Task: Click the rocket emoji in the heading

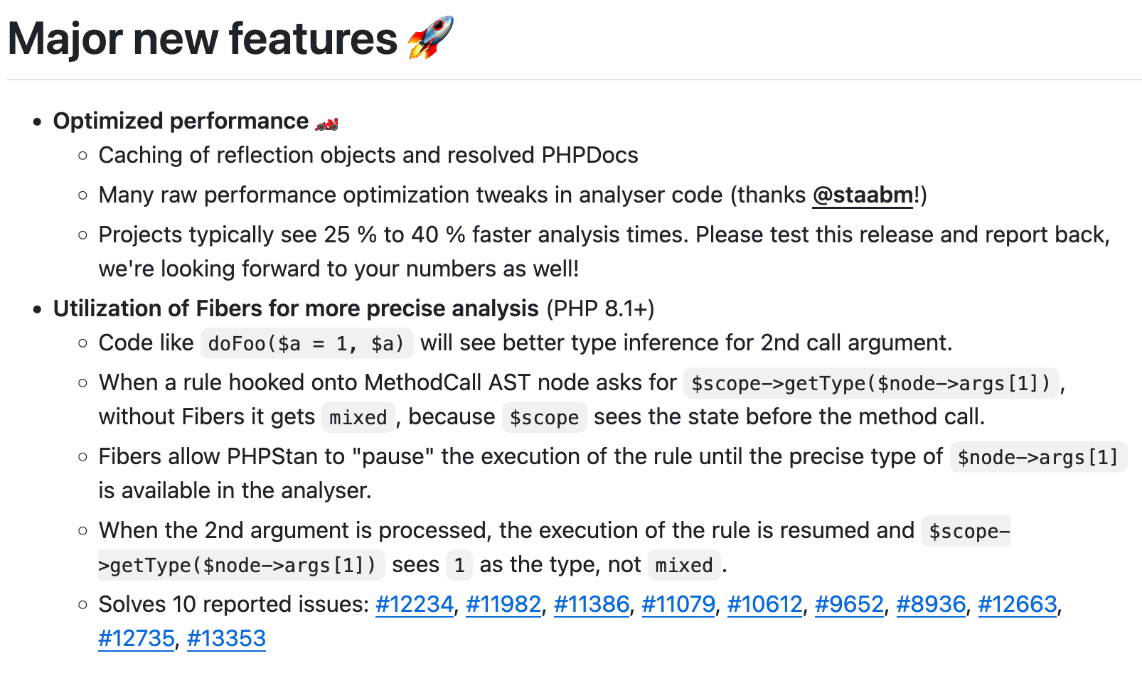Action: (430, 38)
